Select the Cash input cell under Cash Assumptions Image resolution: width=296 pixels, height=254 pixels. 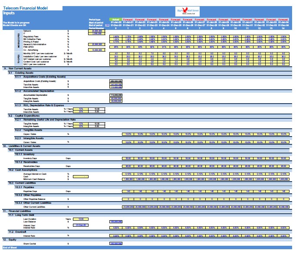[x=81, y=177]
